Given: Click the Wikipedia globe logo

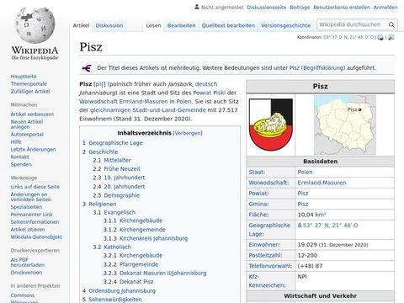Looking at the screenshot, I should coord(35,25).
